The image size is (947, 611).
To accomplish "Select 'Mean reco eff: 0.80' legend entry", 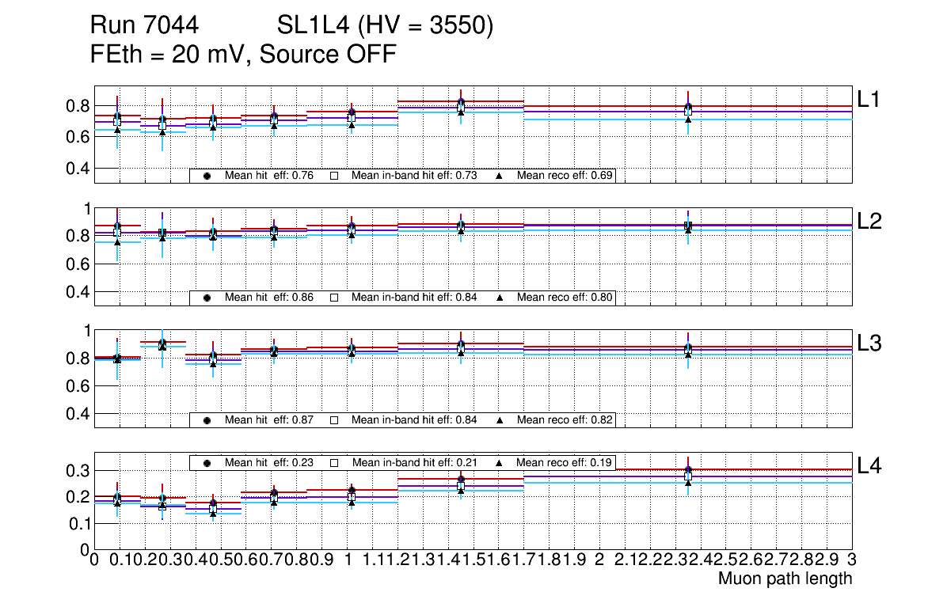I will point(565,298).
